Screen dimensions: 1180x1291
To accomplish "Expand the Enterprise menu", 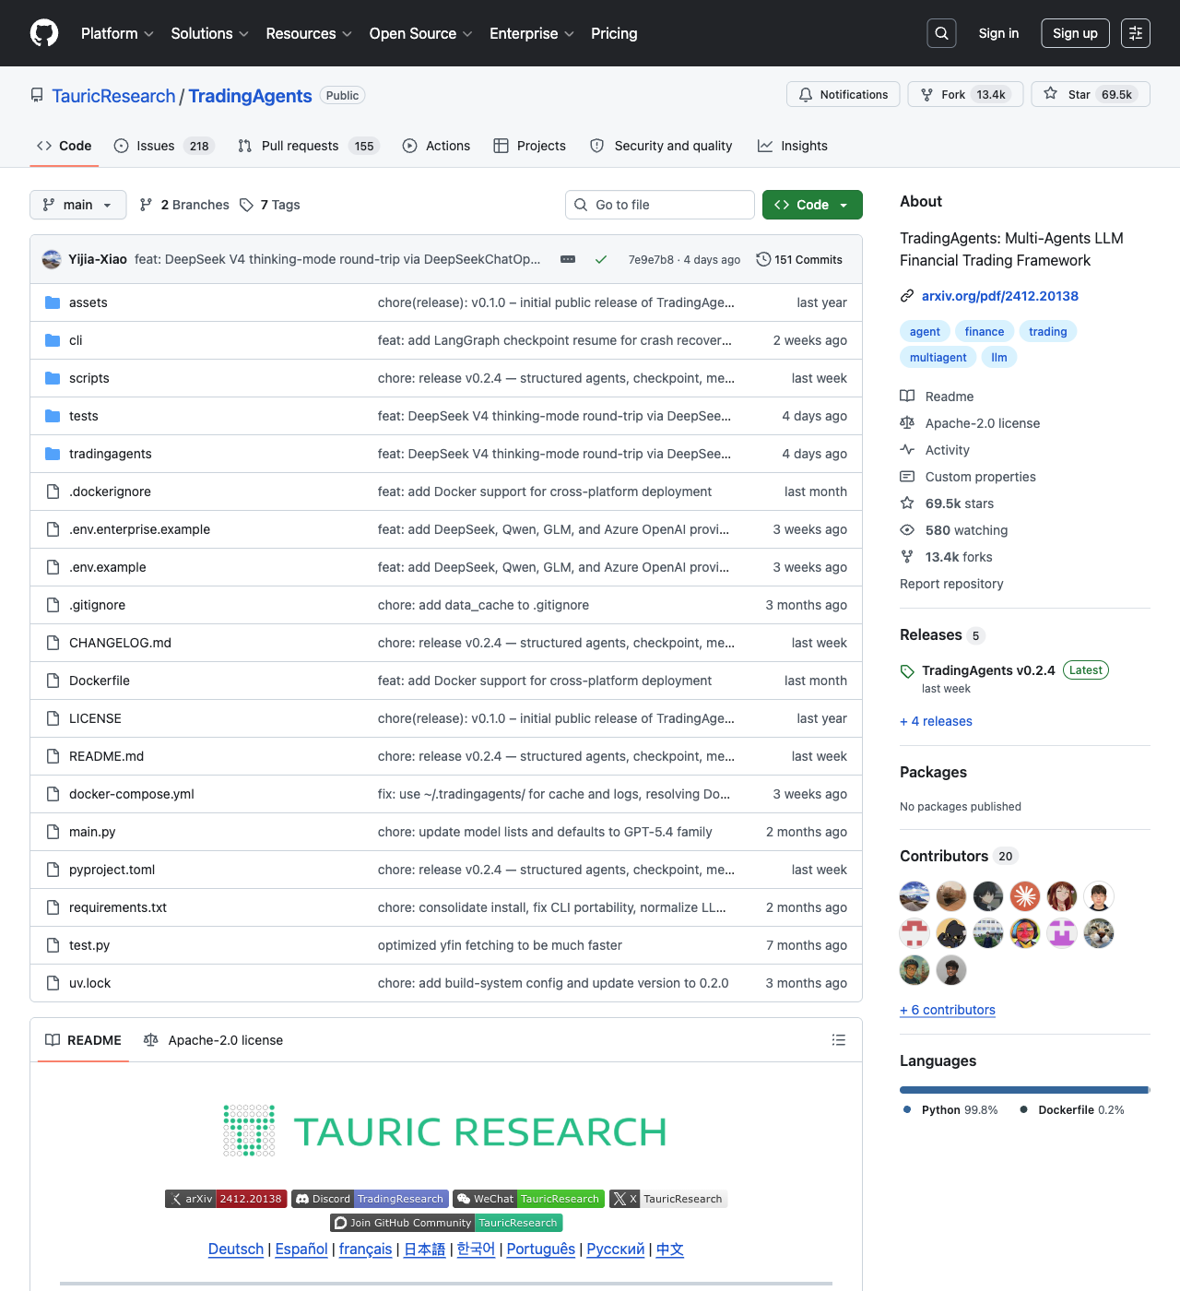I will (x=532, y=33).
